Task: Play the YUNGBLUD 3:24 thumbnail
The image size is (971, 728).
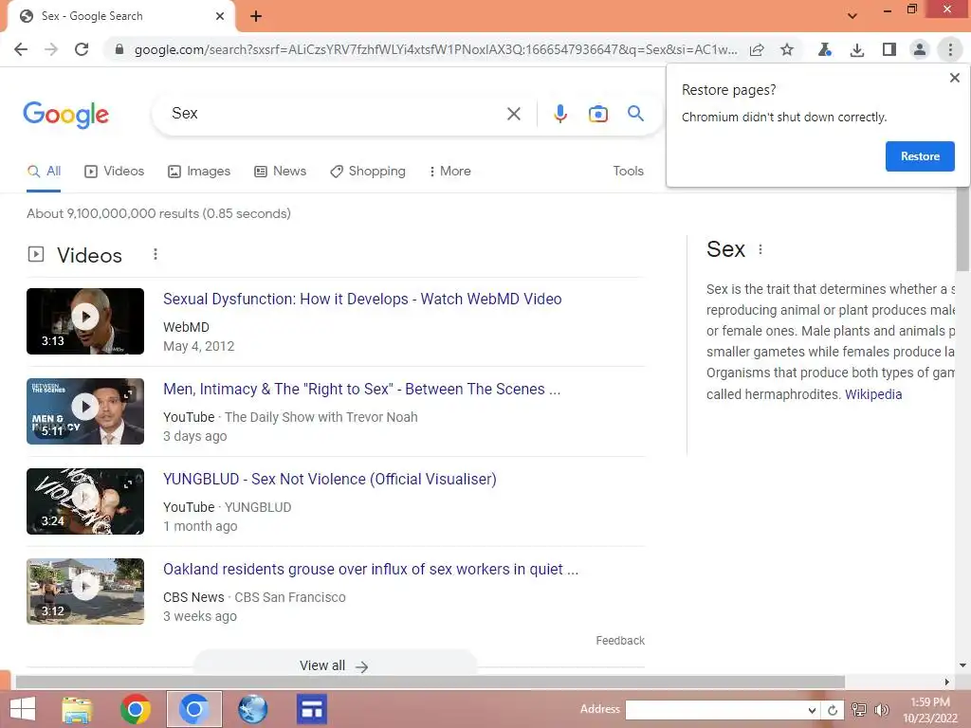Action: 85,501
